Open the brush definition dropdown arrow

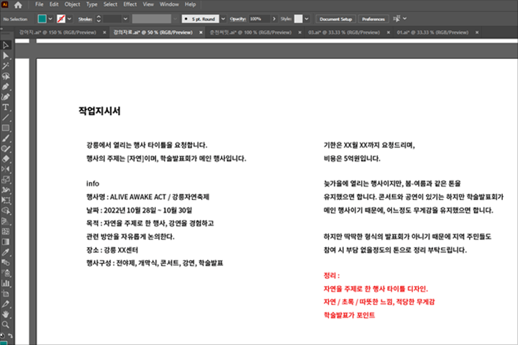coord(223,19)
